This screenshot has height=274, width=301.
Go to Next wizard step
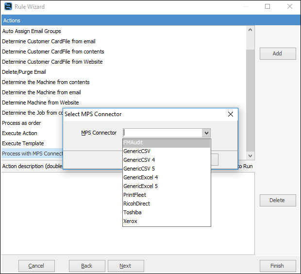[125, 266]
